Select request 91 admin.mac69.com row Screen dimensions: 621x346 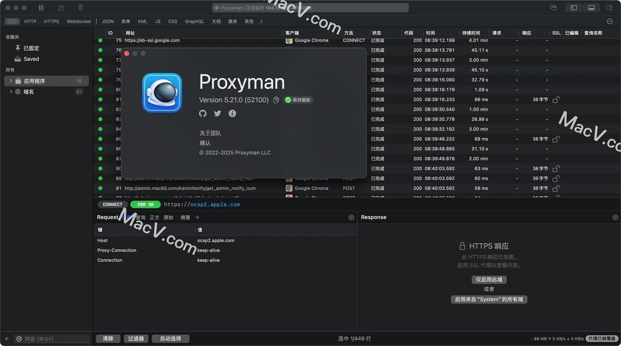point(357,188)
